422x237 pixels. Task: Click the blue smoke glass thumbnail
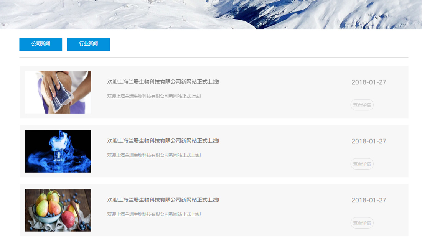tap(58, 151)
